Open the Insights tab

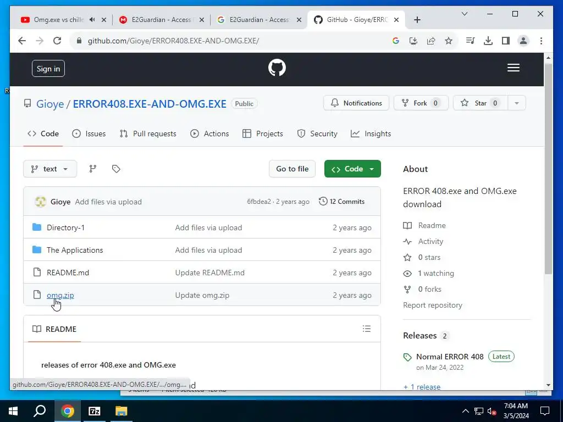(x=371, y=134)
